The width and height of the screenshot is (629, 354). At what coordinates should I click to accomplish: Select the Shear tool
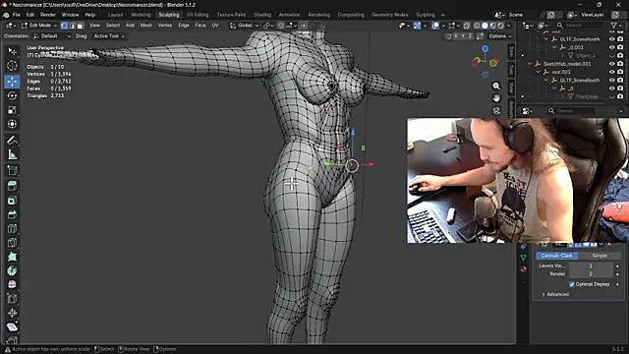click(x=12, y=326)
